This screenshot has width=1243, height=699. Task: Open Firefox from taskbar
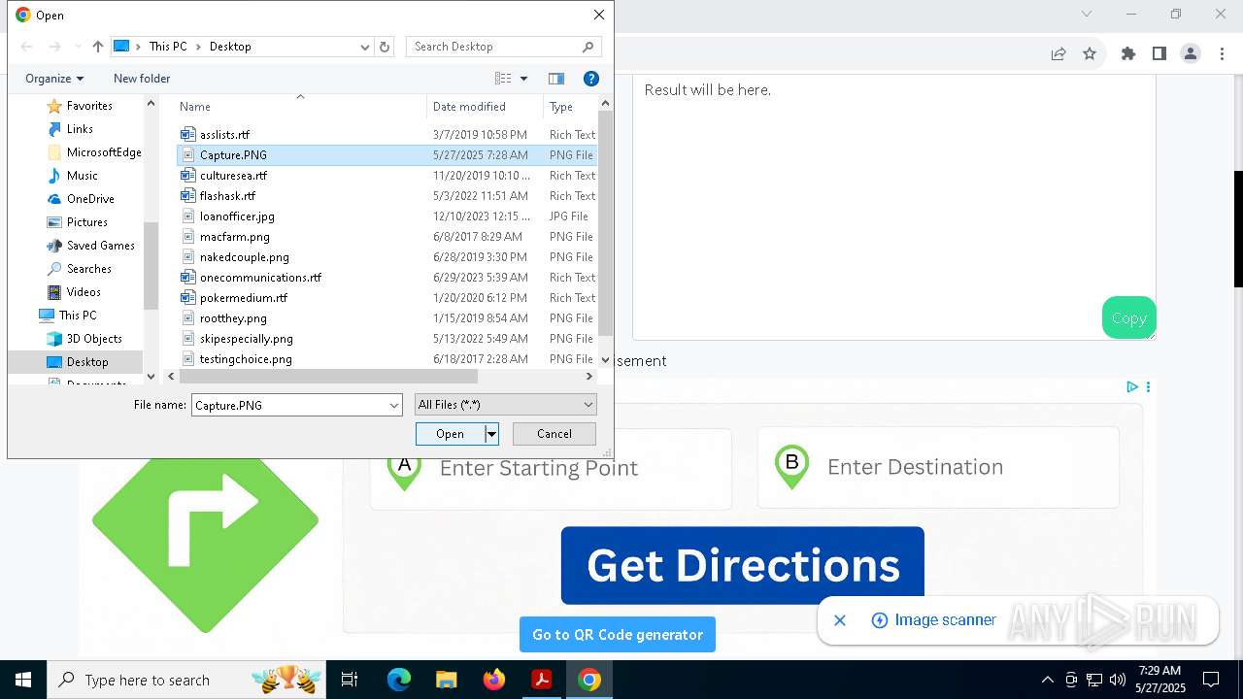point(494,680)
